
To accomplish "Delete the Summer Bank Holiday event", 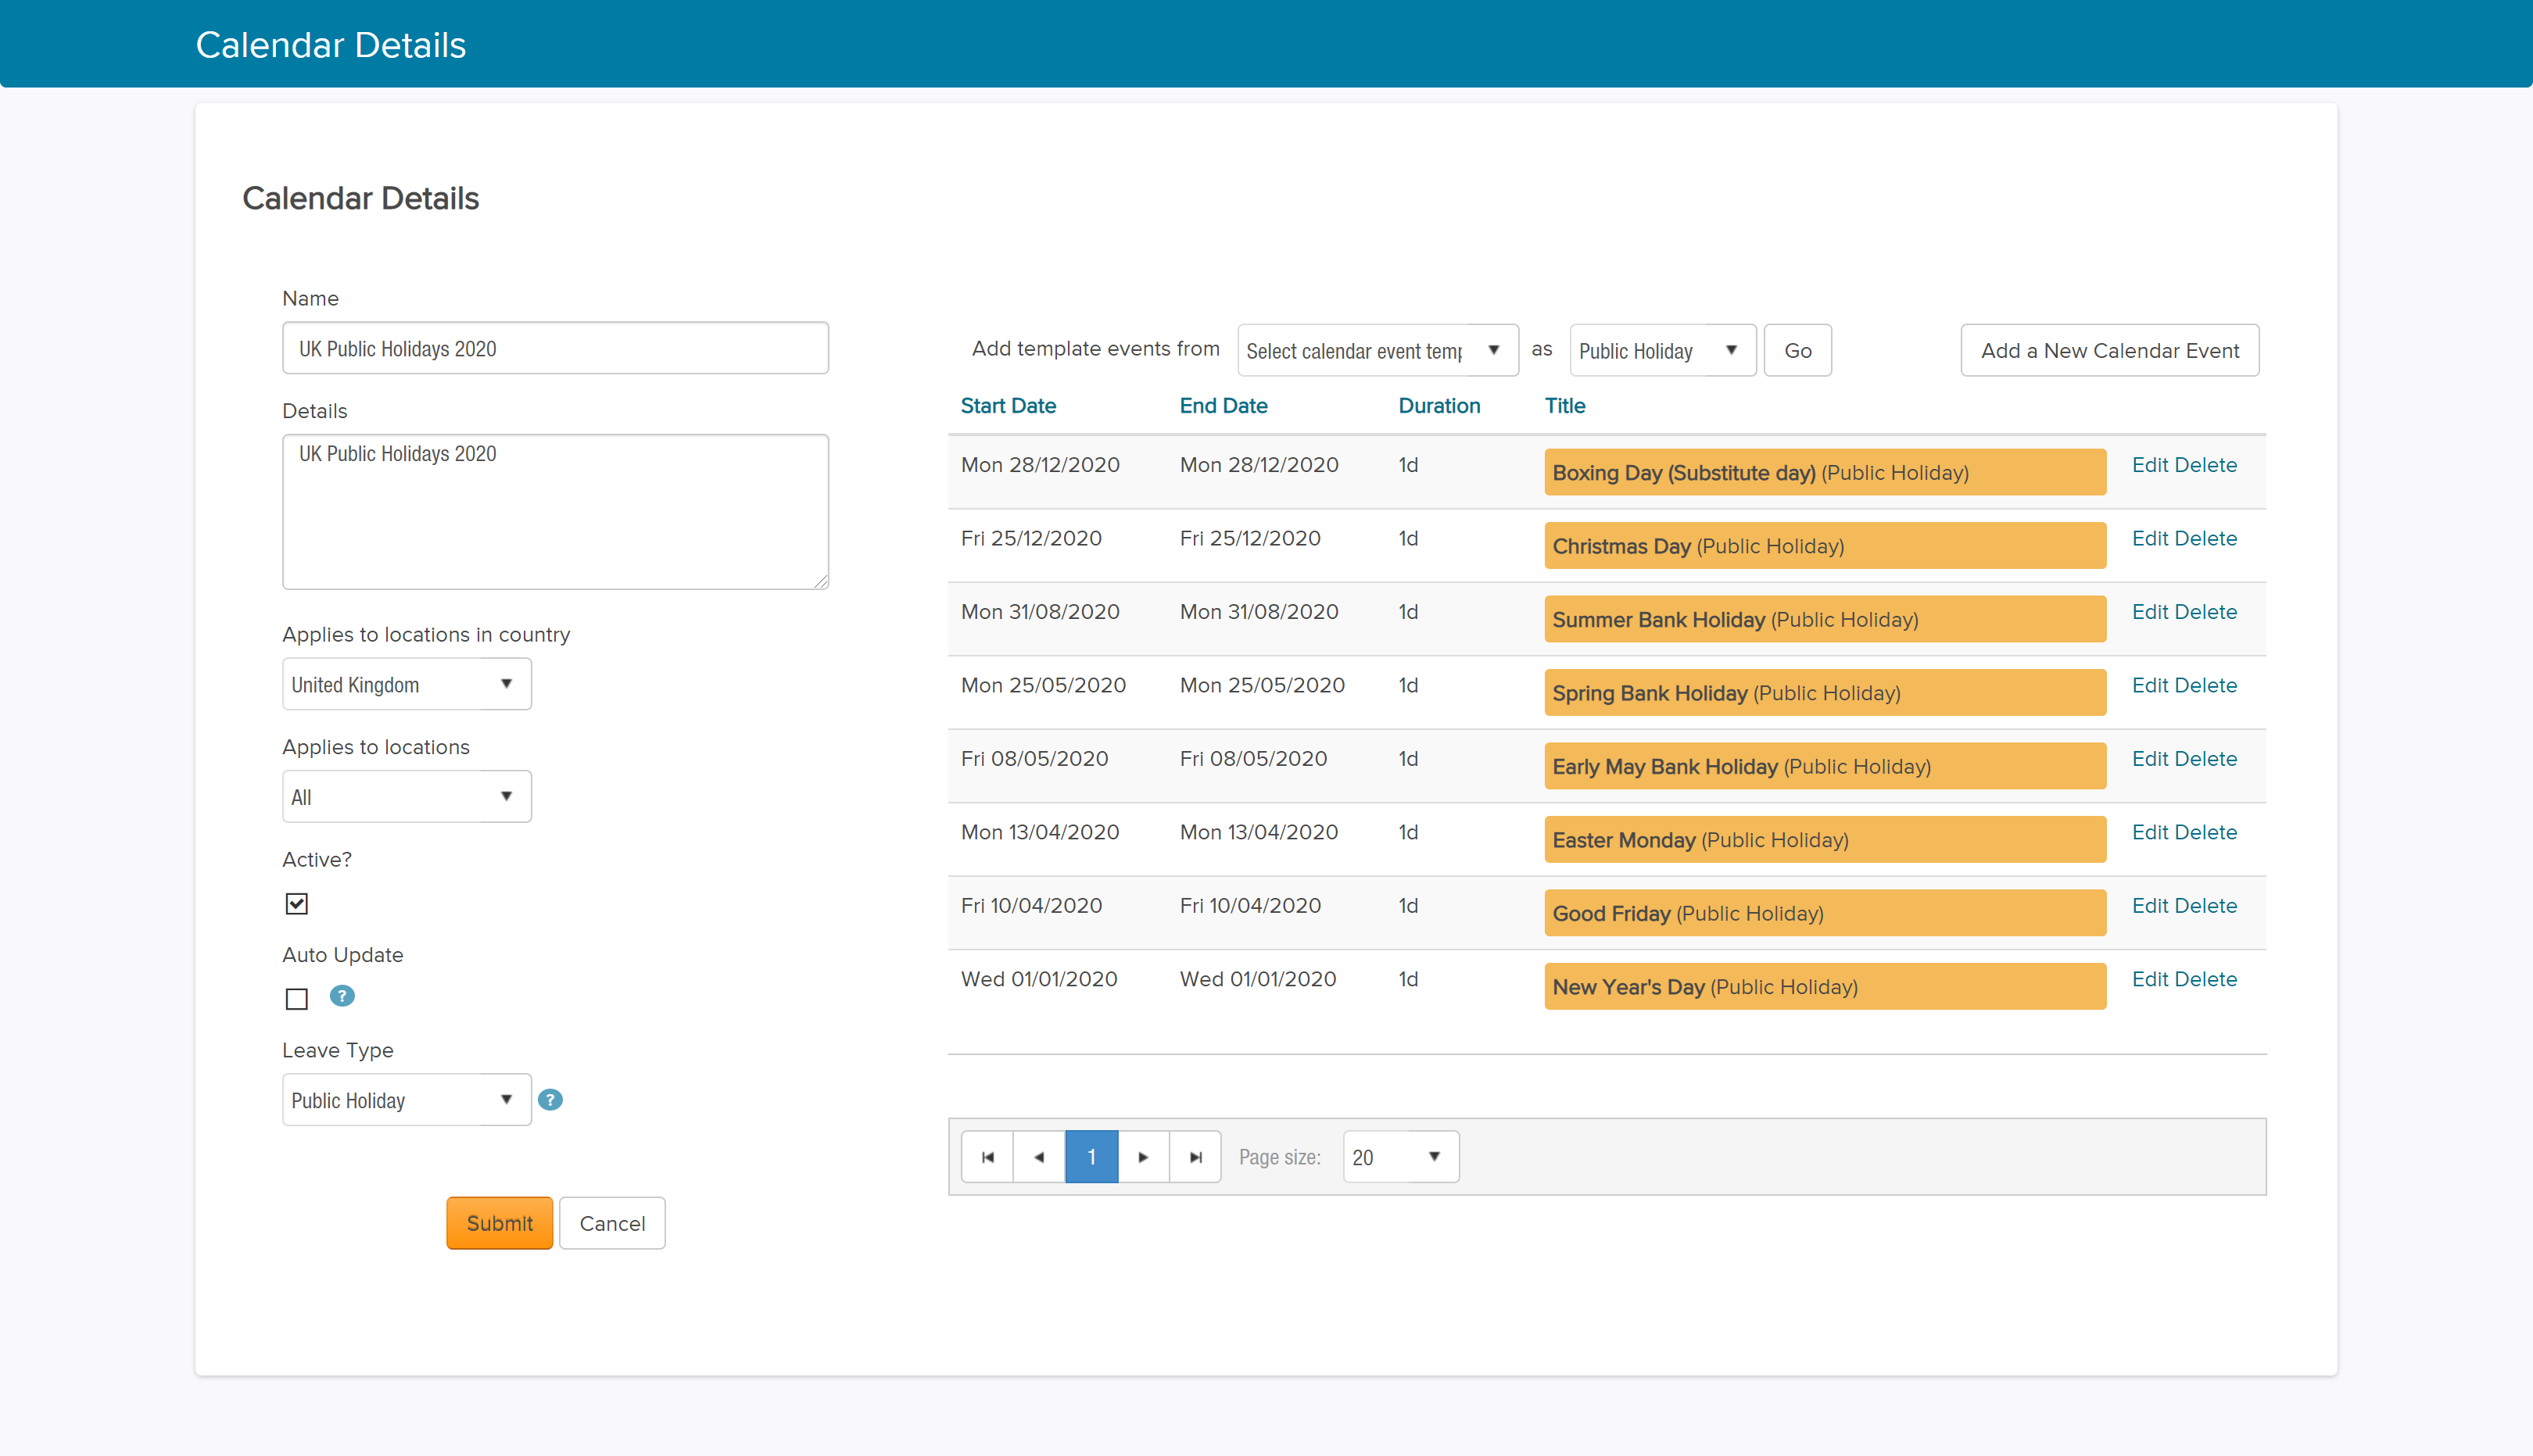I will pyautogui.click(x=2205, y=612).
